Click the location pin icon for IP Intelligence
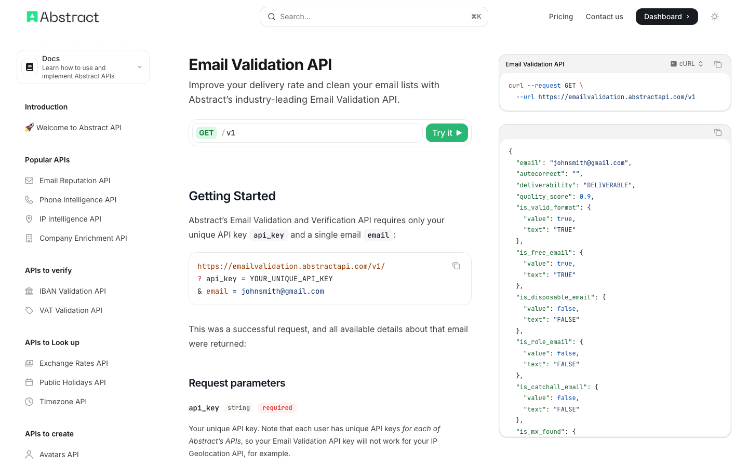The width and height of the screenshot is (748, 467). pyautogui.click(x=29, y=219)
